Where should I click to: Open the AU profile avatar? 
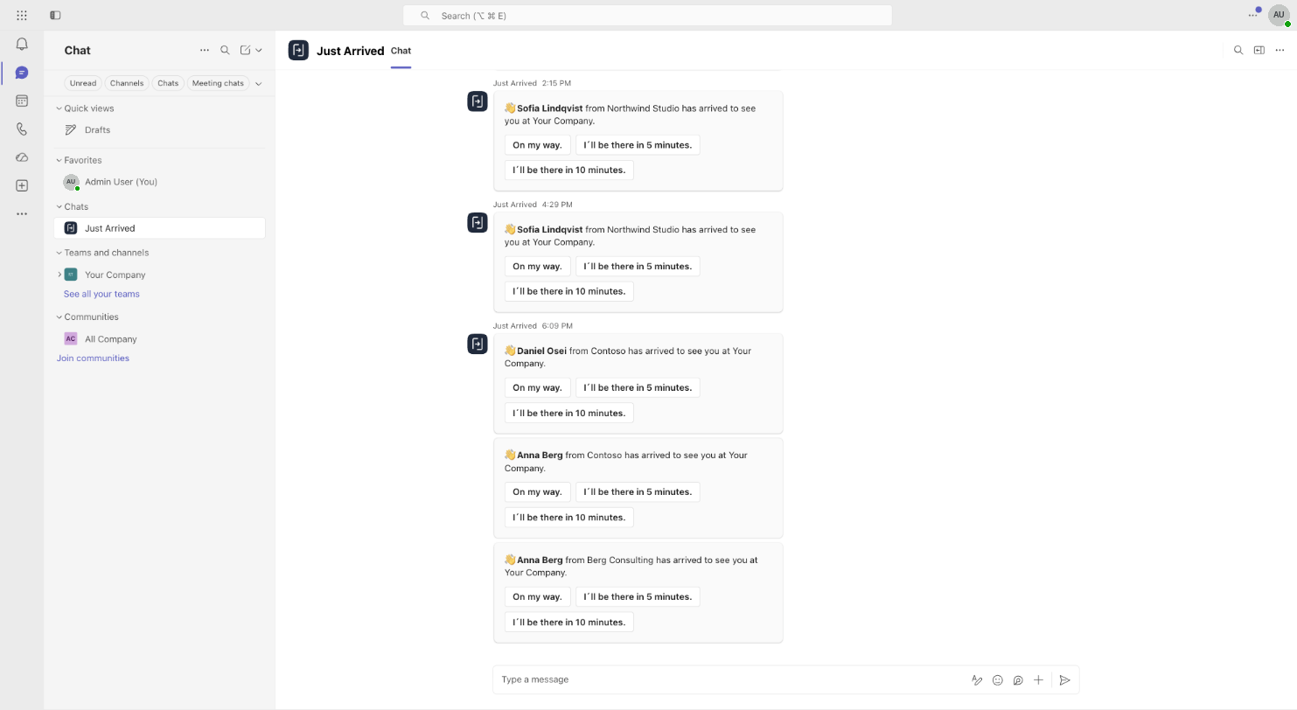(x=1280, y=16)
